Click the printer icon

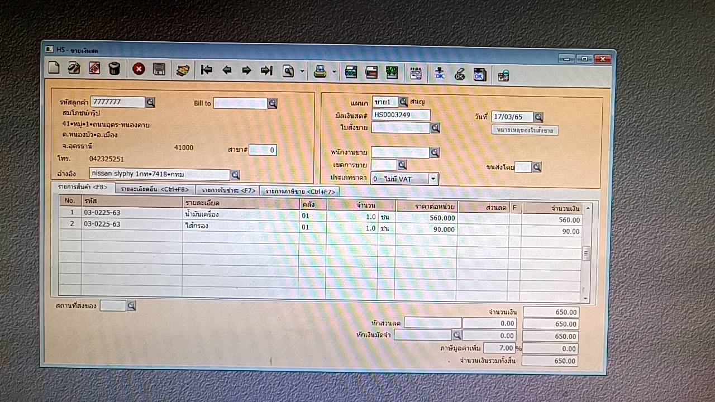(x=320, y=71)
